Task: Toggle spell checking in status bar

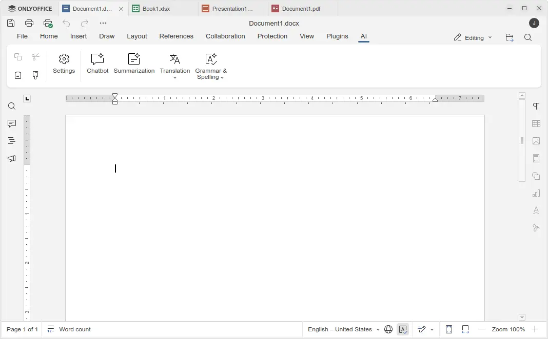Action: click(x=403, y=329)
